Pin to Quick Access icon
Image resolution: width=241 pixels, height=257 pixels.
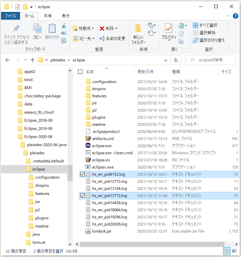point(16,28)
